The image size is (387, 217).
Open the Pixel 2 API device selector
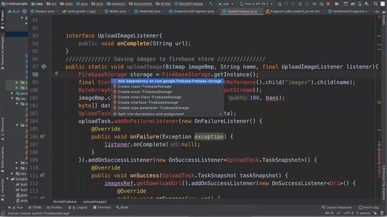click(256, 4)
